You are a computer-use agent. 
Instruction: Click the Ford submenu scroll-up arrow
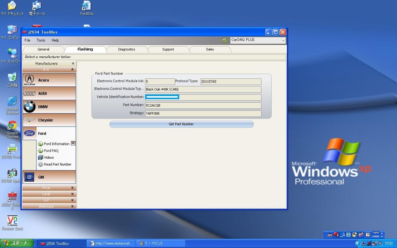(x=73, y=143)
